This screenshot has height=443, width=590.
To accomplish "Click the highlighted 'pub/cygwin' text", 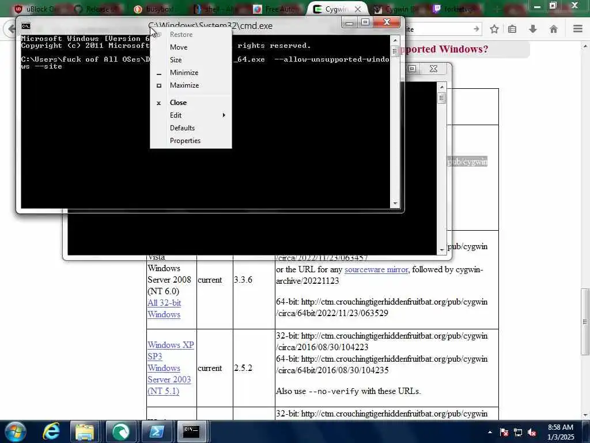I will coord(467,162).
